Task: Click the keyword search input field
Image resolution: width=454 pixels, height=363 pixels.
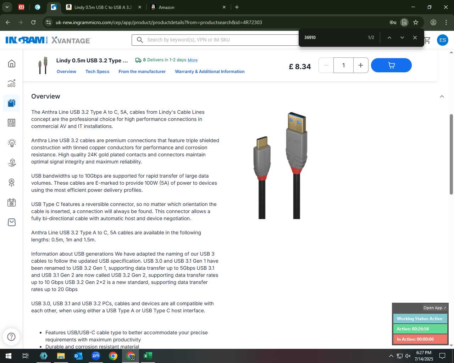Action: click(x=220, y=40)
